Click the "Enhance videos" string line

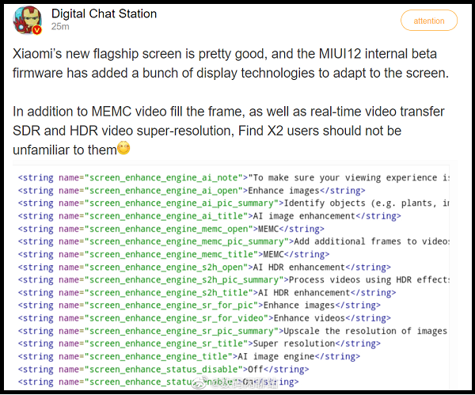point(204,318)
